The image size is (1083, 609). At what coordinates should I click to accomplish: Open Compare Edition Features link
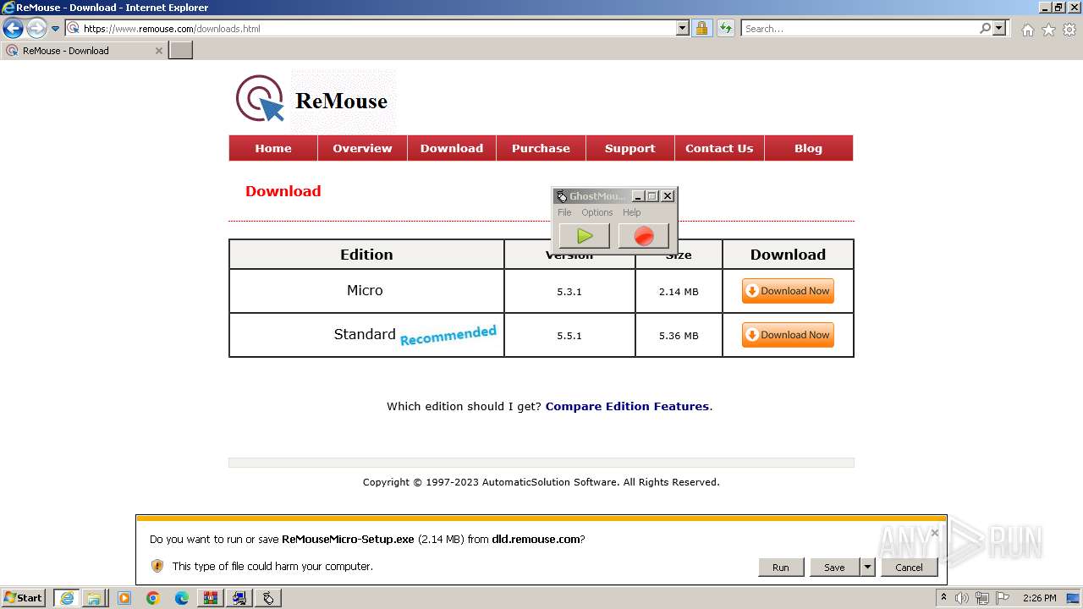pyautogui.click(x=627, y=406)
